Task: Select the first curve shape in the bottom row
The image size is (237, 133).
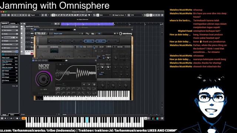Action: (58, 93)
